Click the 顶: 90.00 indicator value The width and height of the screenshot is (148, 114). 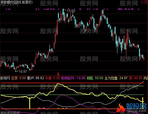(x=136, y=78)
